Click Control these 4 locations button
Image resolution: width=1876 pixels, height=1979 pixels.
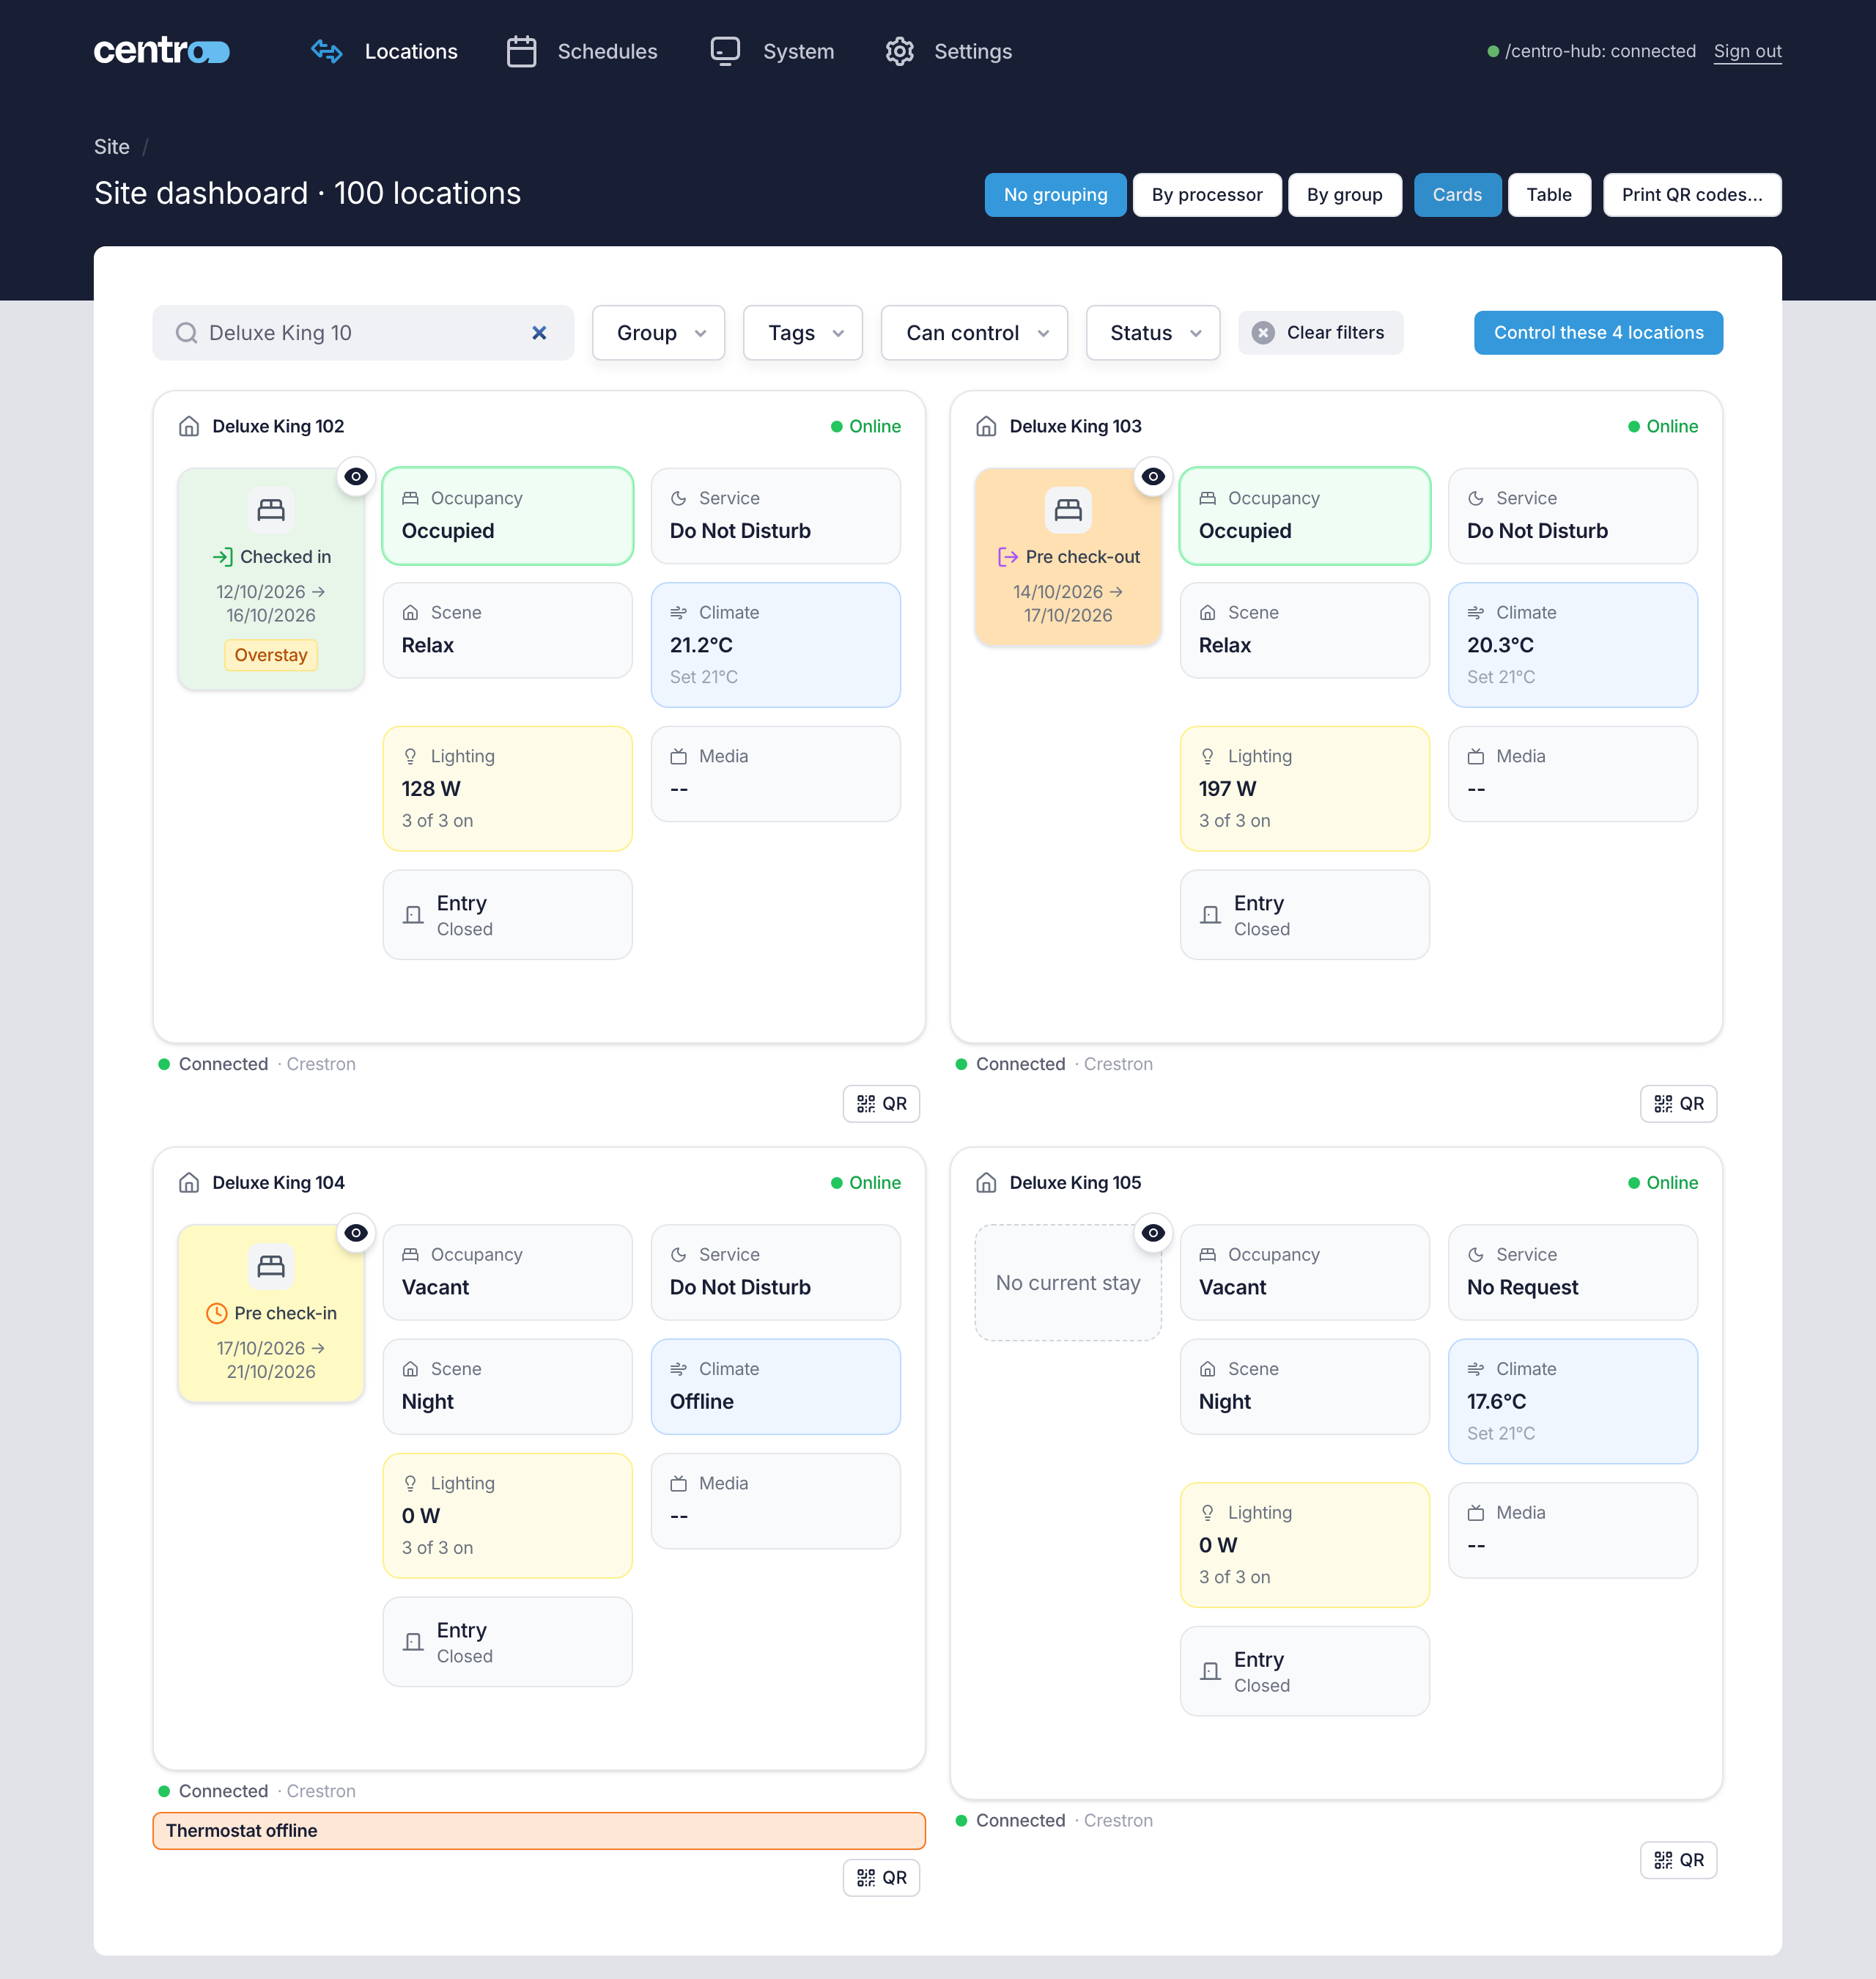(x=1598, y=333)
